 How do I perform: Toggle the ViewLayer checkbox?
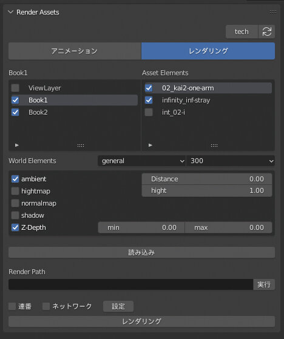15,88
